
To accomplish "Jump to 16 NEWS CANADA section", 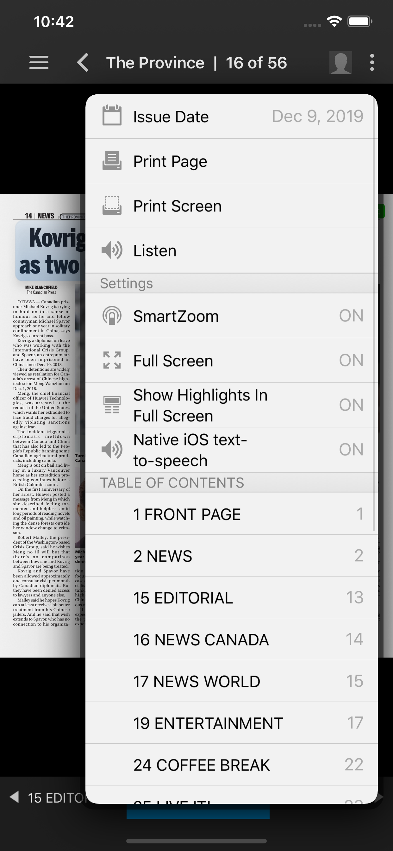I will pos(232,639).
